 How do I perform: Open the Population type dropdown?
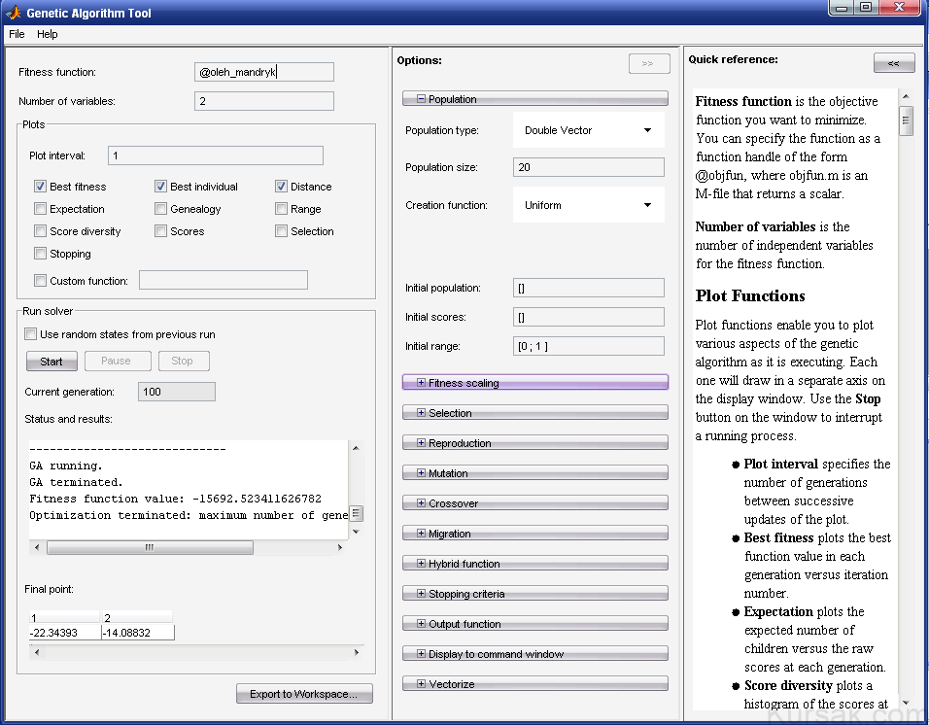588,130
